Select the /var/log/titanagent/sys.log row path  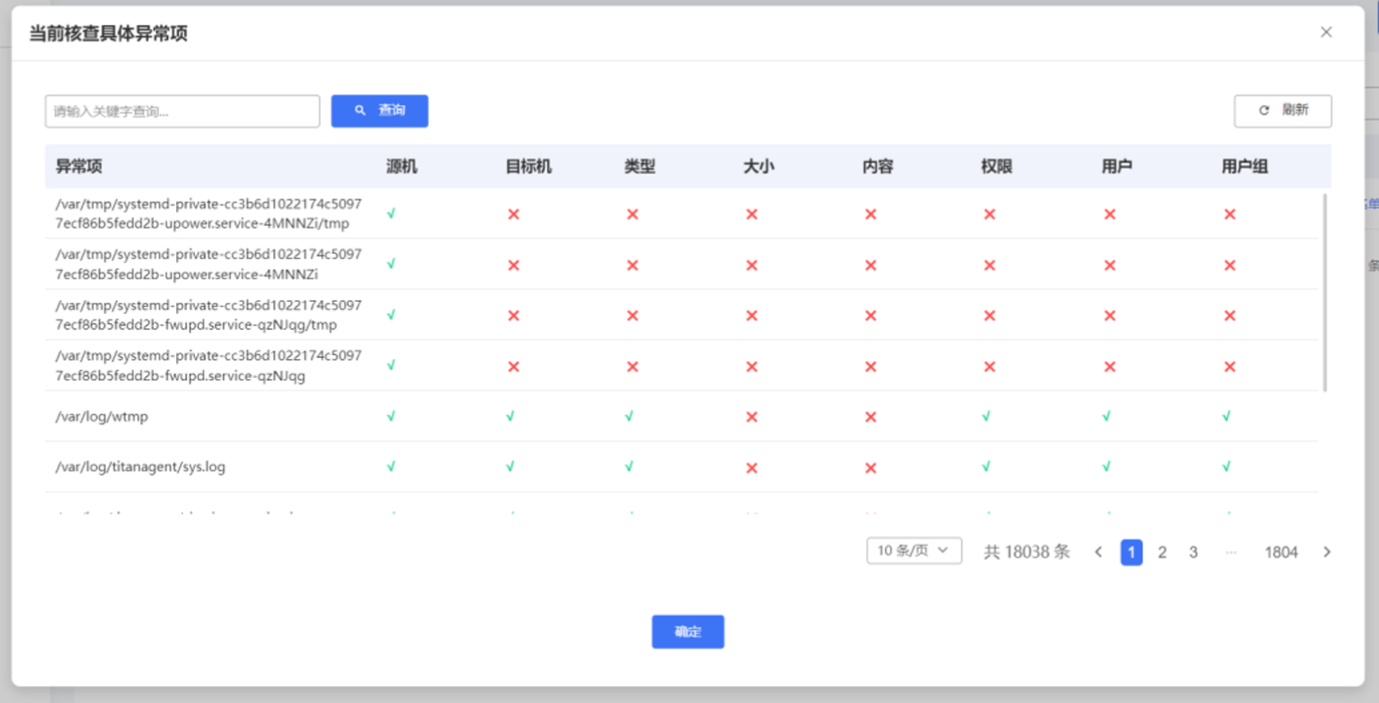[x=140, y=467]
